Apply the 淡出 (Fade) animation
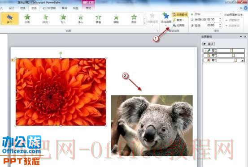248x167 pixels. [x=45, y=19]
